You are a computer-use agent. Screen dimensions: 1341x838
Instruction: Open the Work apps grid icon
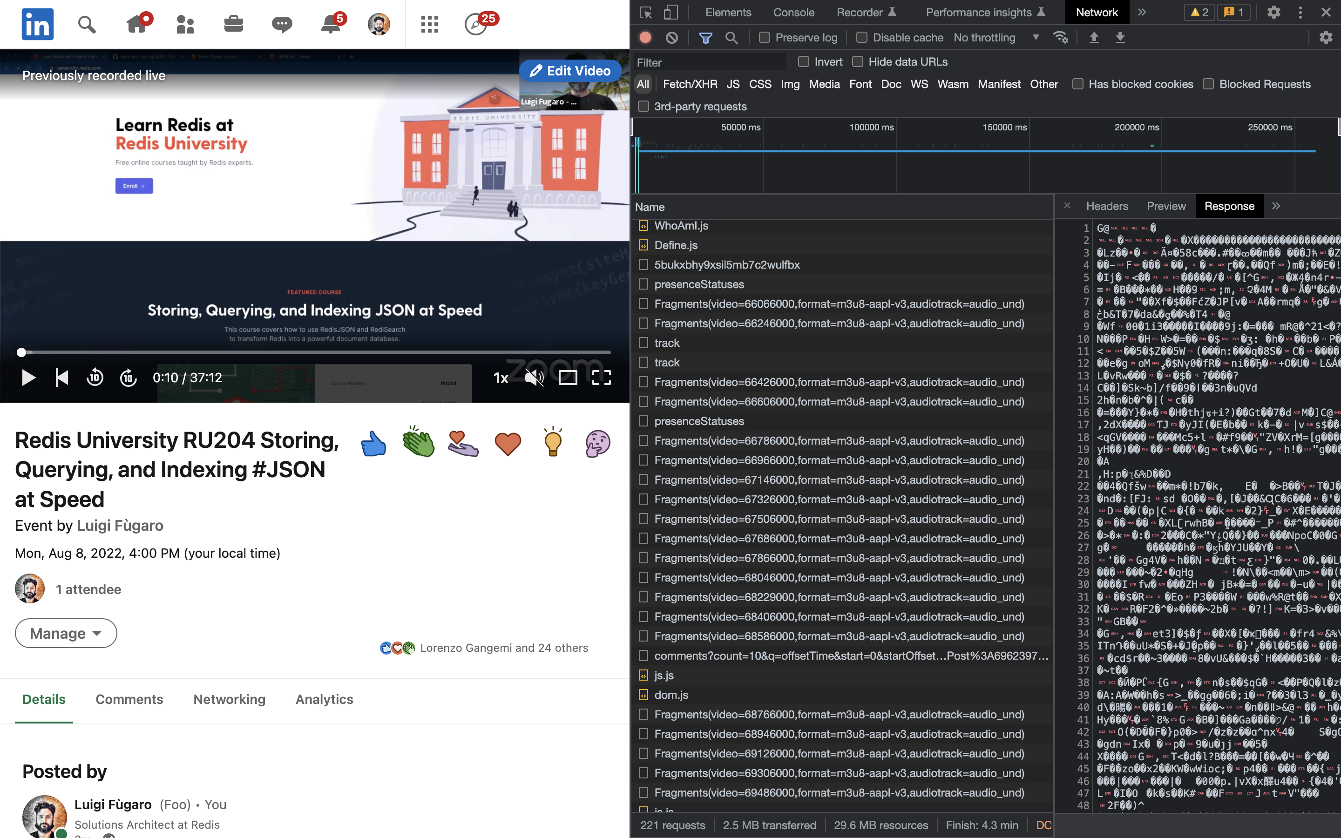429,24
